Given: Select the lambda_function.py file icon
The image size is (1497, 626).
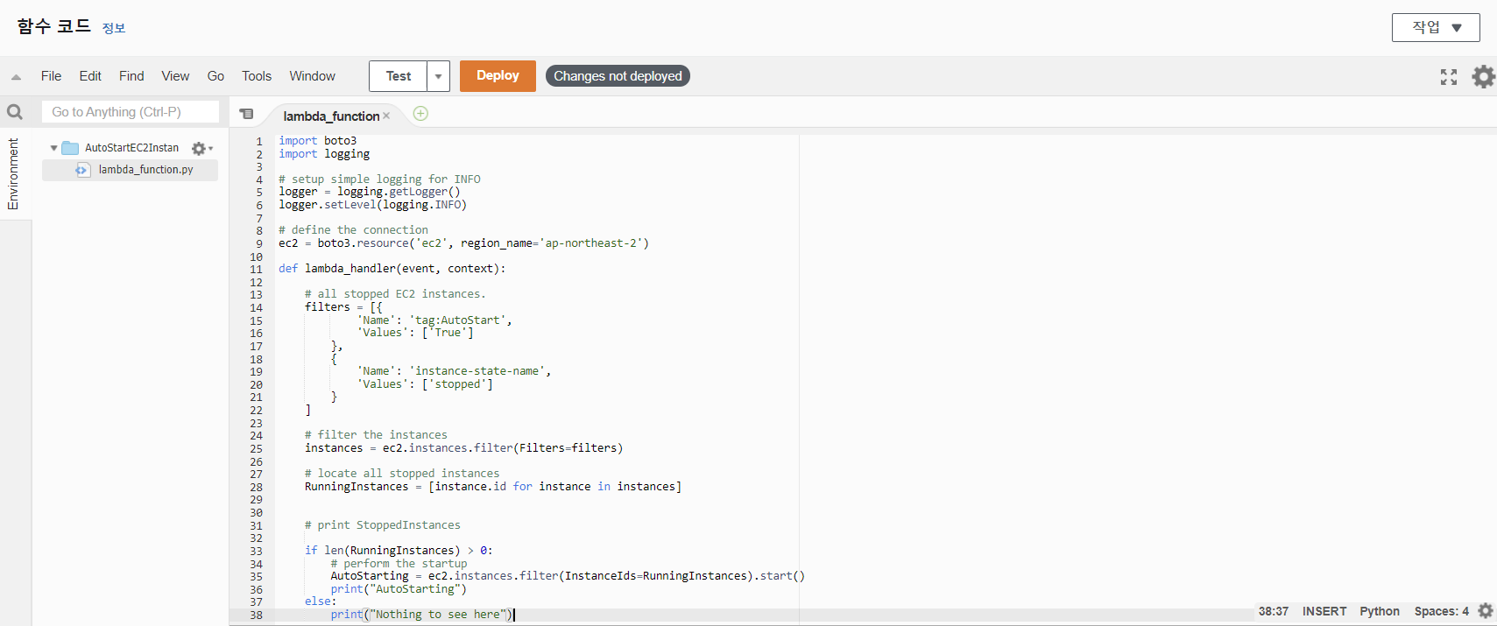Looking at the screenshot, I should click(82, 170).
